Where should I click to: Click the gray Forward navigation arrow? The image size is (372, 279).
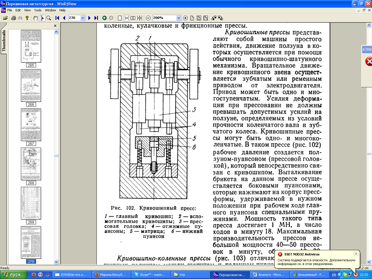pos(111,18)
